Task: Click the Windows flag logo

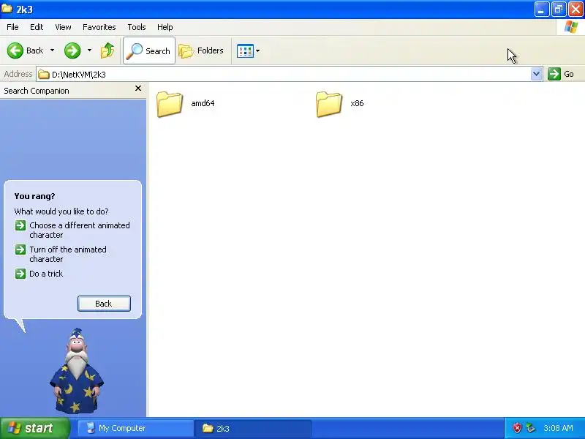Action: click(x=570, y=27)
